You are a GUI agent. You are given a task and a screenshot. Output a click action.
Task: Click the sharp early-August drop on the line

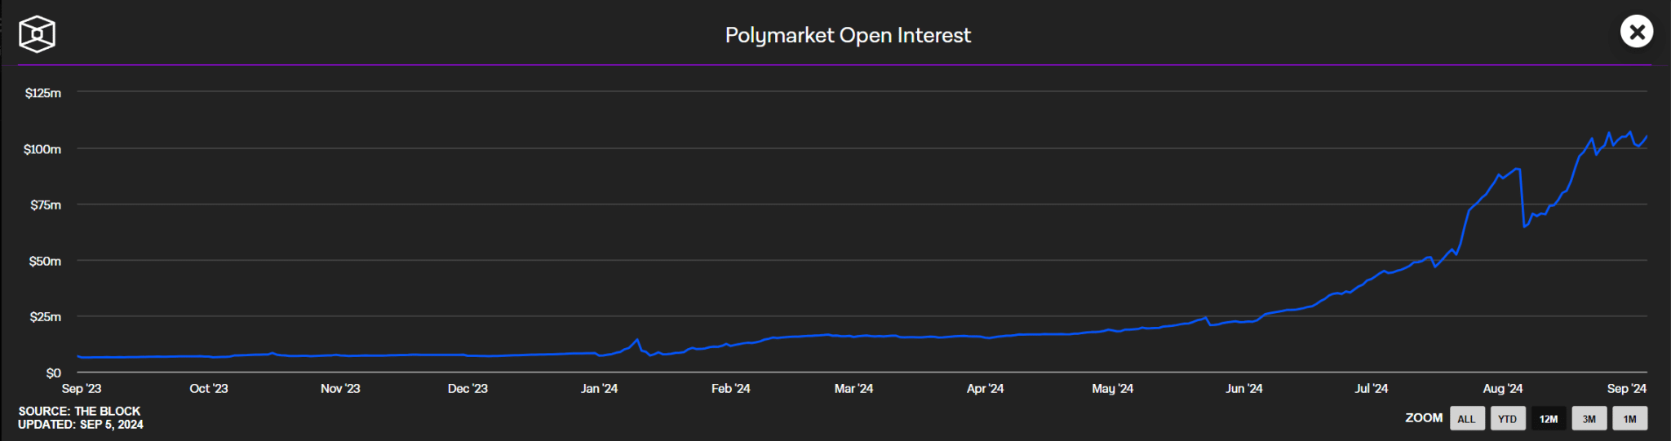pos(1522,198)
